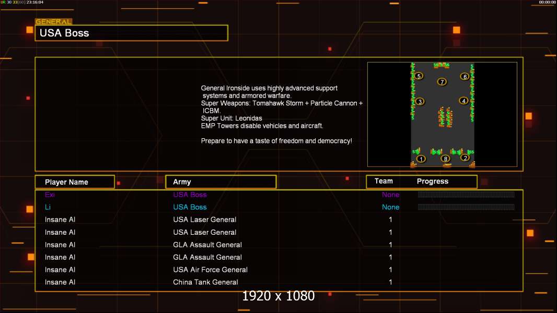
Task: Click the purple USA Boss army entry
Action: [x=190, y=195]
